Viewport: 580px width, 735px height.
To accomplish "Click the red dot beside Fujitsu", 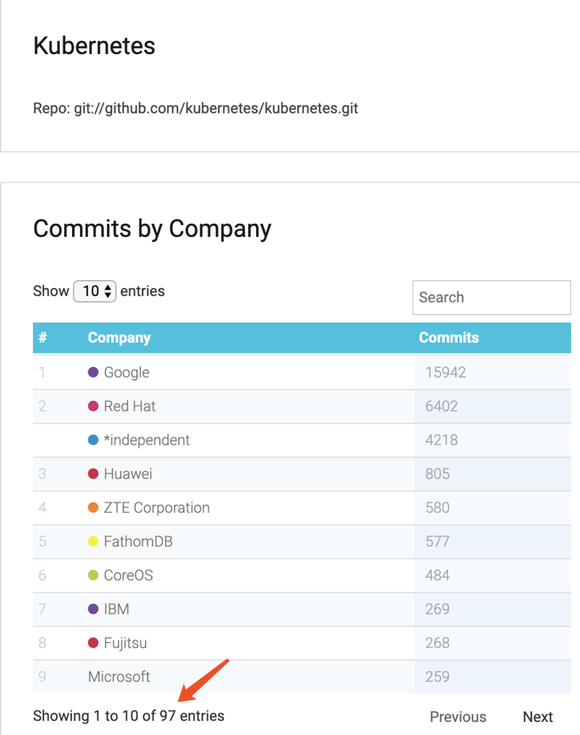I will coord(93,643).
